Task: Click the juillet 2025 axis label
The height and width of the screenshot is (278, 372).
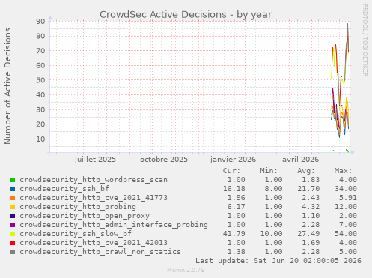Action: point(95,160)
